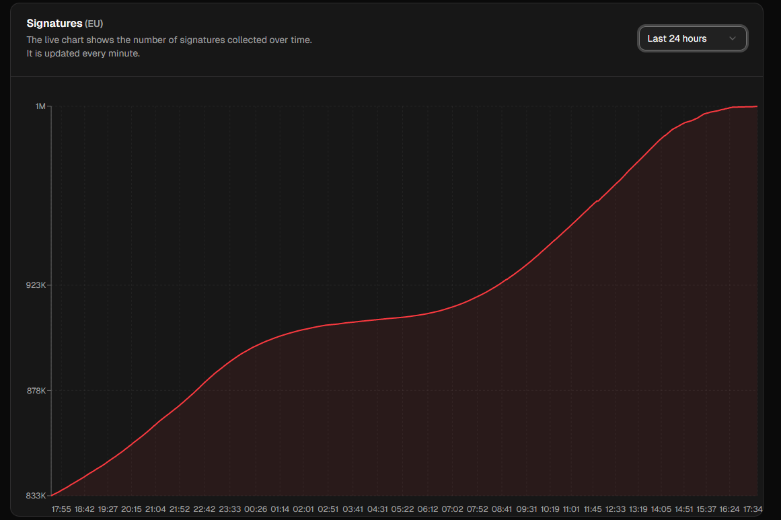This screenshot has height=520, width=781.
Task: Click the 23:33 x-axis time label
Action: coord(229,509)
